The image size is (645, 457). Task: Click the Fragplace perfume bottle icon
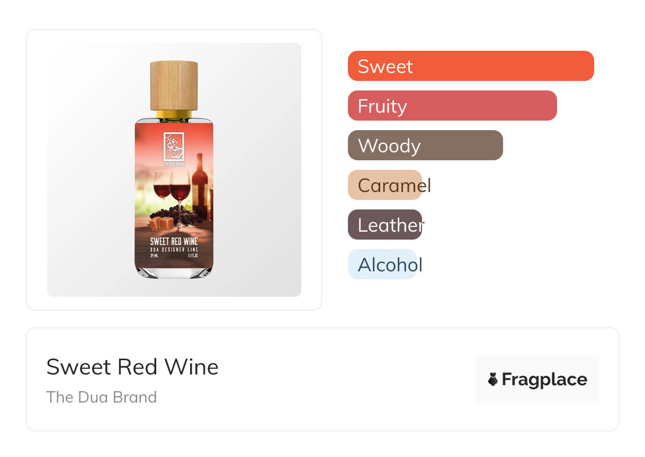tap(493, 379)
